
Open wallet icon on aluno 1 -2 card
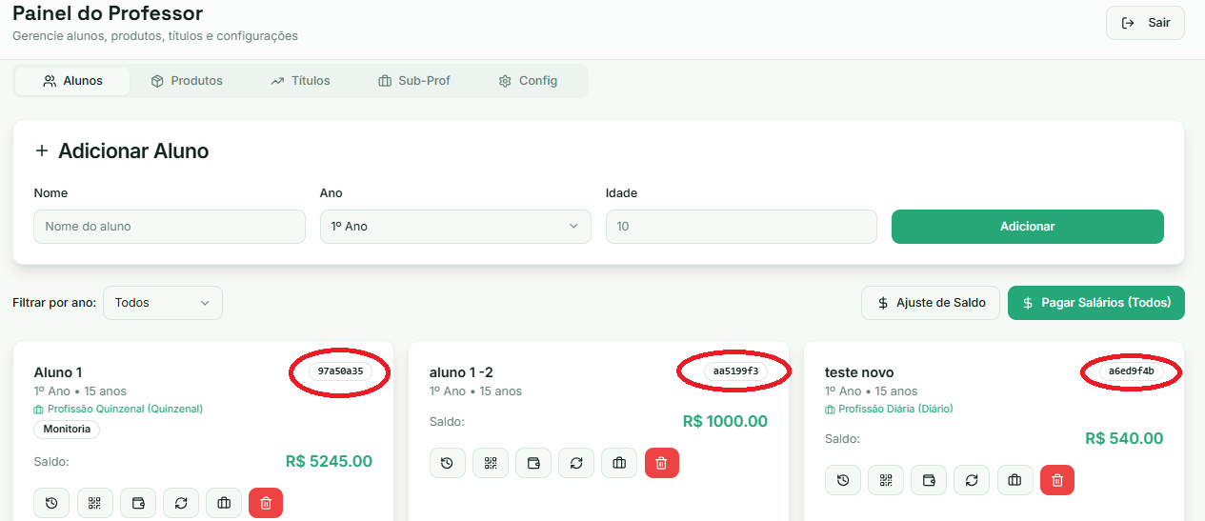tap(533, 463)
